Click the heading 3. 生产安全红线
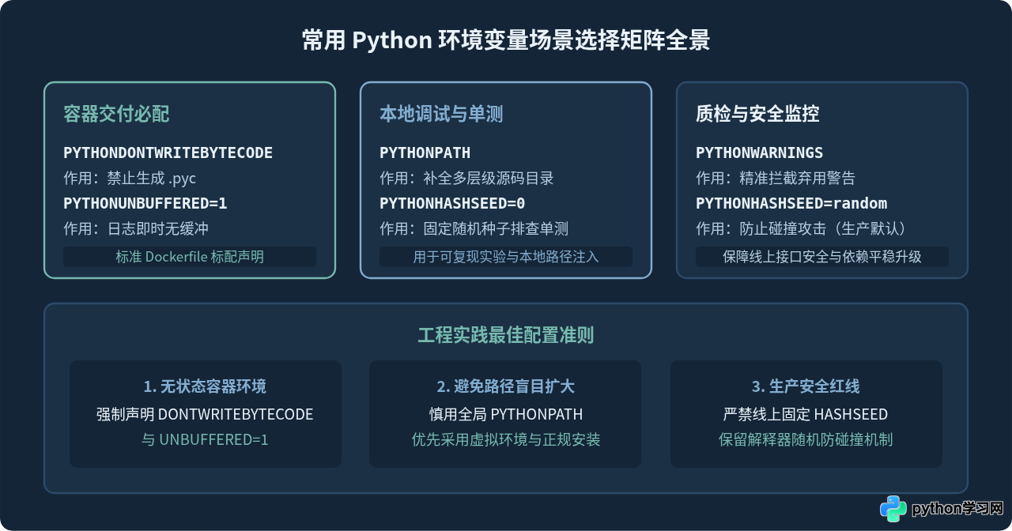This screenshot has height=531, width=1012. coord(806,386)
